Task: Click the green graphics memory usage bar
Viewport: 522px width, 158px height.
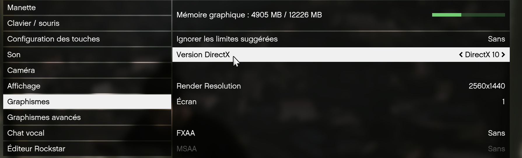Action: point(468,15)
